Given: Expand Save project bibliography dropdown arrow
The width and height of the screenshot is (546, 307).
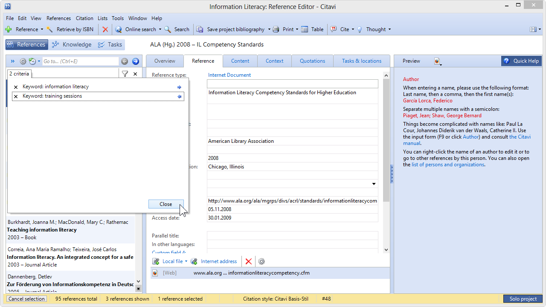Looking at the screenshot, I should click(269, 29).
